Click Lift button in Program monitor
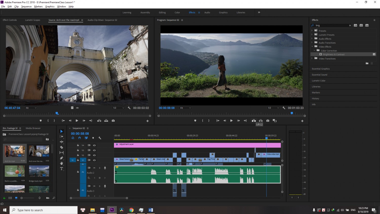This screenshot has height=214, width=380. pos(254,121)
